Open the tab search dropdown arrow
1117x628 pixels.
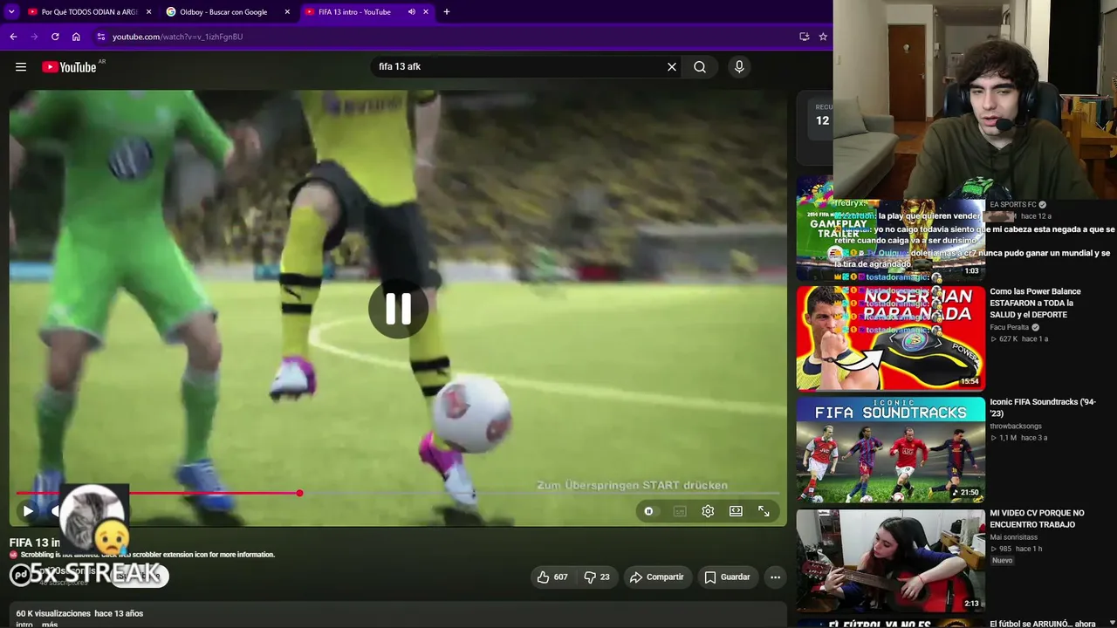(11, 12)
